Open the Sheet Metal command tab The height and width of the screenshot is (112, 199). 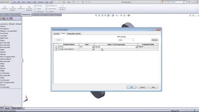16,15
